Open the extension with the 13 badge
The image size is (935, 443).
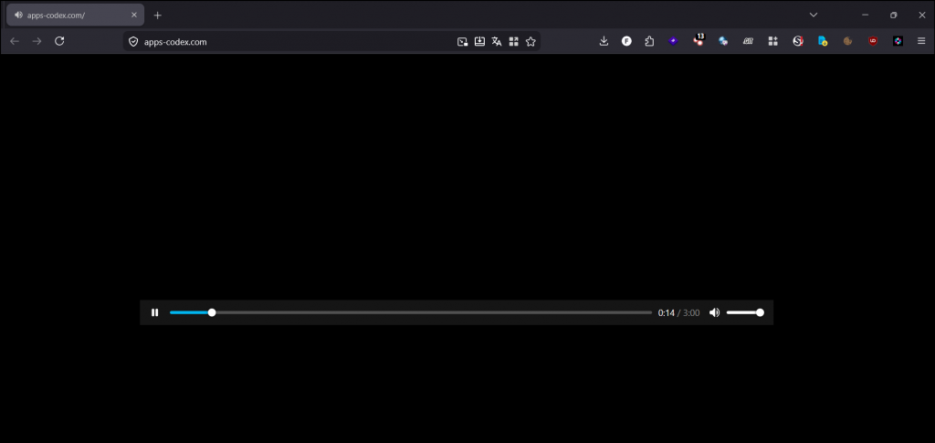pyautogui.click(x=699, y=41)
